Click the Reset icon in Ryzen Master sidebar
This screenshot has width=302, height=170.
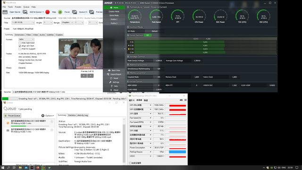(111, 78)
